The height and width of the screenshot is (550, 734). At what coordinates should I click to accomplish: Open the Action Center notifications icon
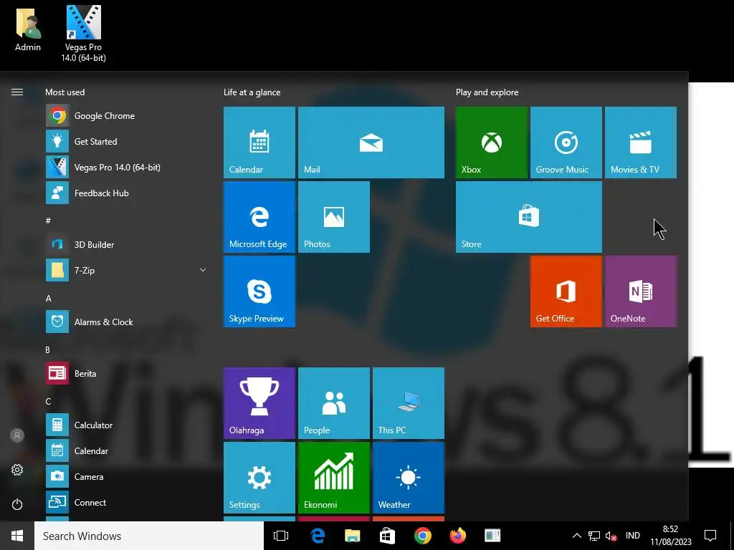point(710,536)
